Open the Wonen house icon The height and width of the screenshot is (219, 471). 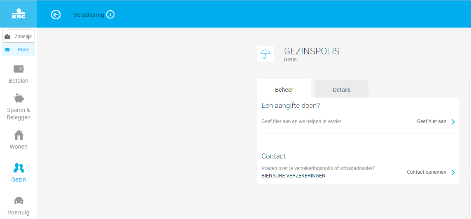tap(19, 135)
